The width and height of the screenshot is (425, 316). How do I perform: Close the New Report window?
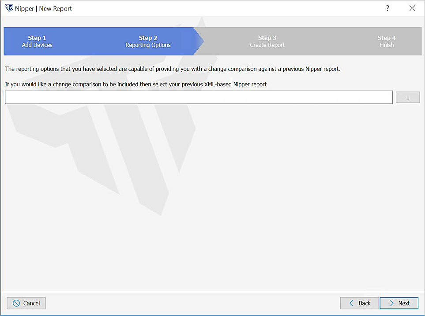pyautogui.click(x=412, y=8)
